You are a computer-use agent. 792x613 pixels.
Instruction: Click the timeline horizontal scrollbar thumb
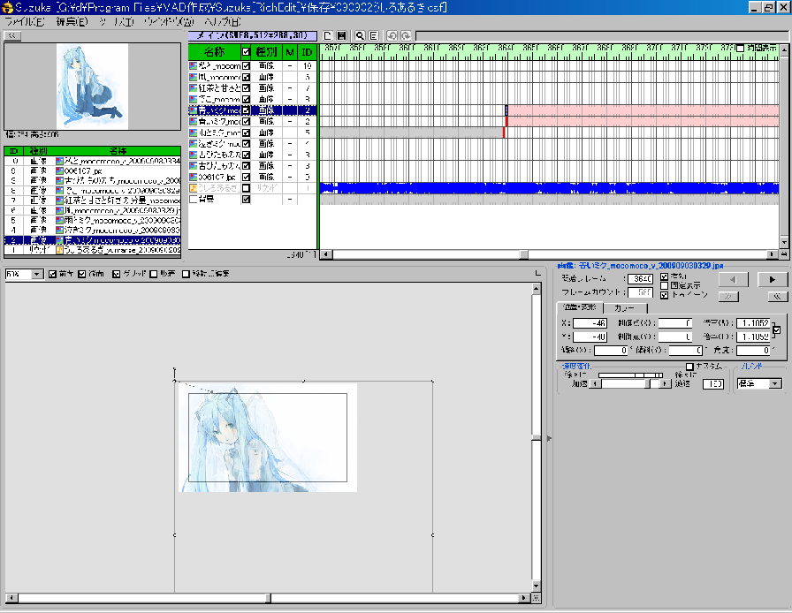(x=524, y=254)
